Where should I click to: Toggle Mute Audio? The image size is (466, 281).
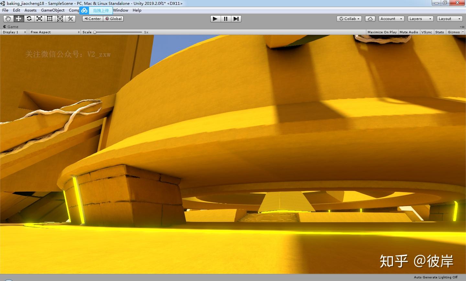[x=409, y=32]
